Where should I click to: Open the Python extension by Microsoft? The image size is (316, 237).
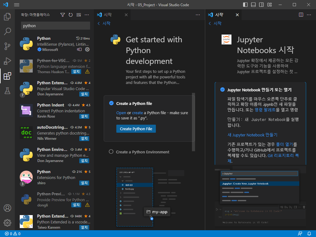tap(55, 44)
